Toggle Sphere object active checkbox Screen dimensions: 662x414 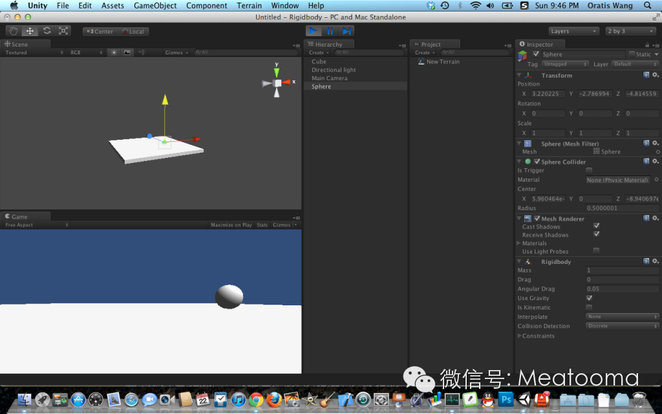[536, 54]
